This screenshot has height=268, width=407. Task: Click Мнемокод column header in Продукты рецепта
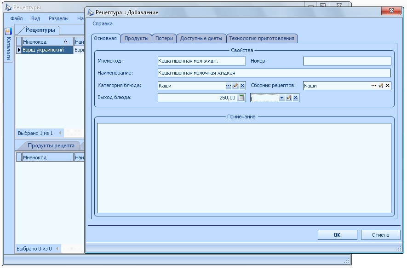coord(47,157)
